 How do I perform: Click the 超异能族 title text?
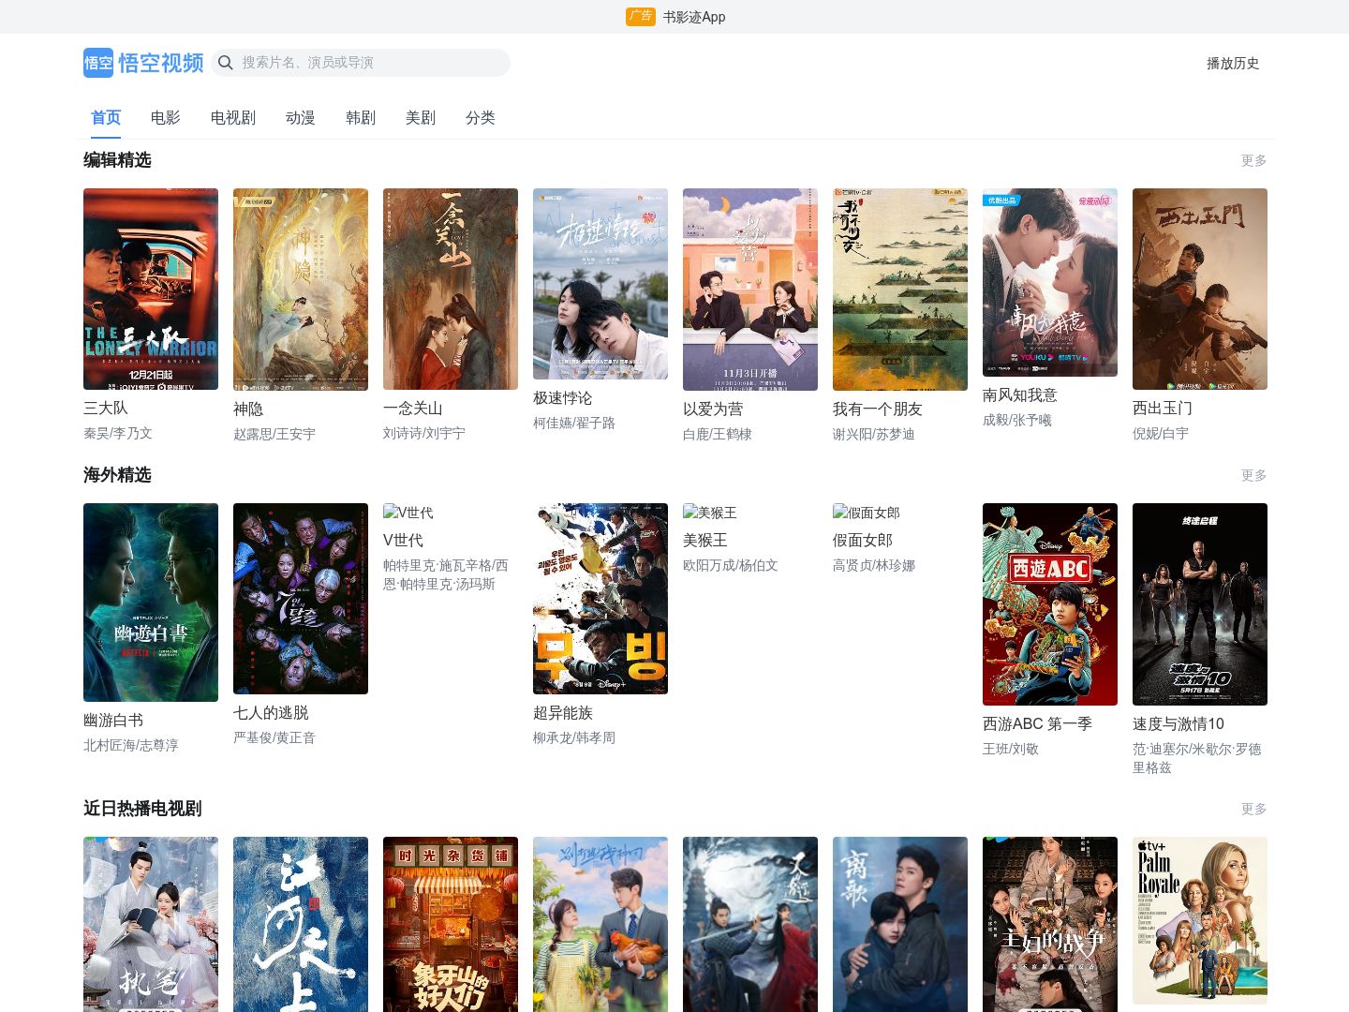click(x=563, y=712)
